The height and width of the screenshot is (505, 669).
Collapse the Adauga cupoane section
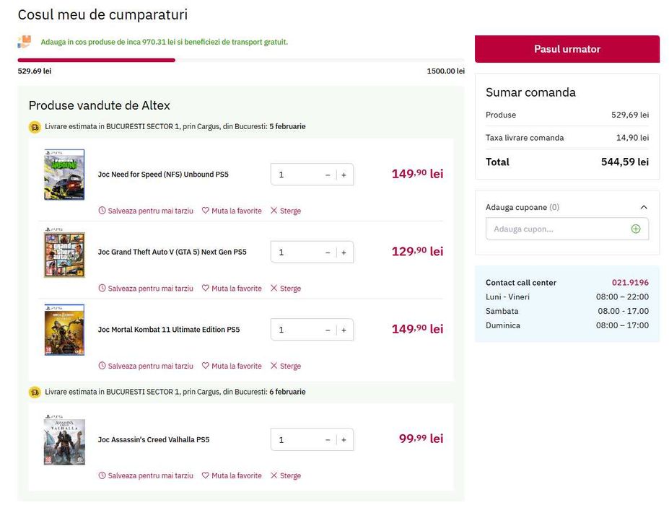click(x=644, y=207)
